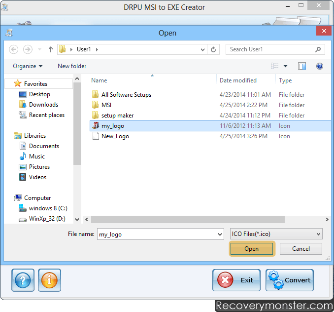Screen dimensions: 334x312
Task: Click the Videos filmstrip icon
Action: click(23, 177)
